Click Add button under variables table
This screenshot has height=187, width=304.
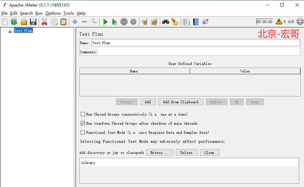click(148, 102)
